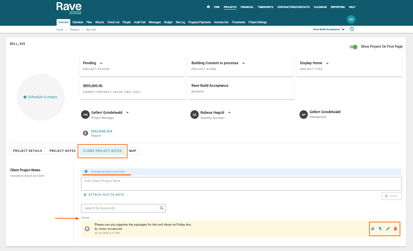Open the Messages tab
413x251 pixels.
coord(155,22)
